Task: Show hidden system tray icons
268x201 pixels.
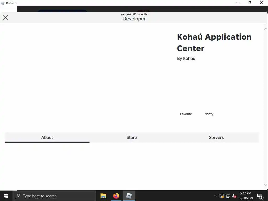Action: pyautogui.click(x=215, y=196)
